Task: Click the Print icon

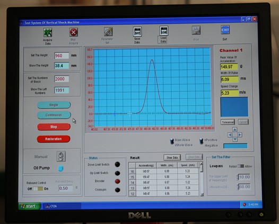Action: pyautogui.click(x=196, y=30)
